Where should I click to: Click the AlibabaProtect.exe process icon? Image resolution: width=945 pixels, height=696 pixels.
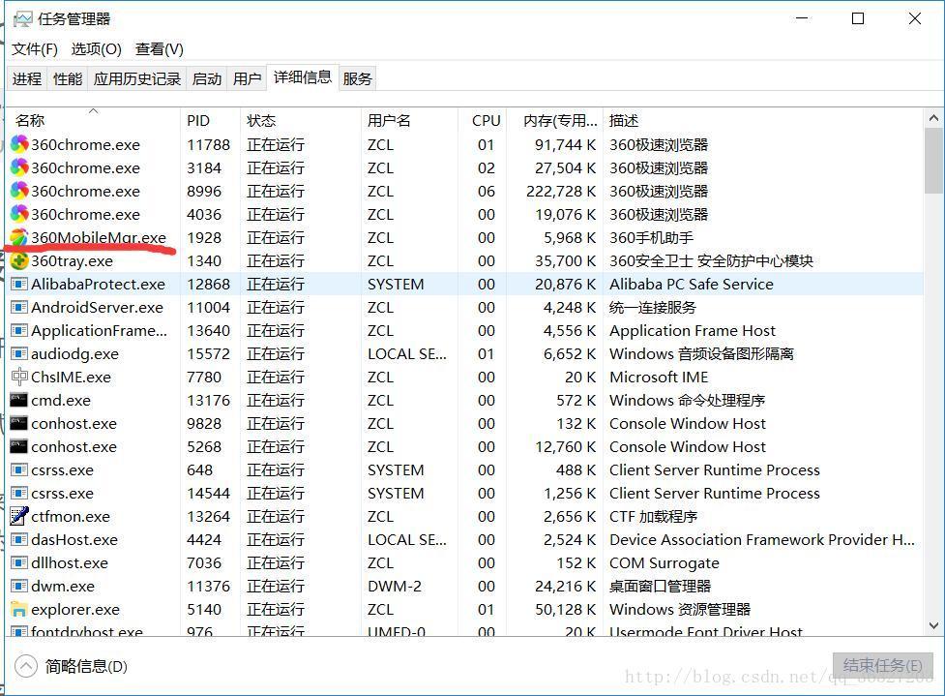(19, 284)
